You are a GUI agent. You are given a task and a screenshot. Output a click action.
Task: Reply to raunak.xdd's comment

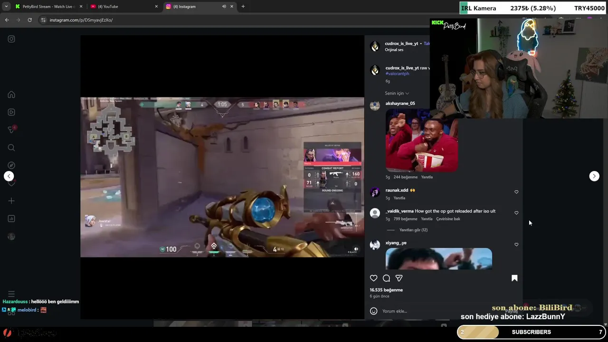[399, 198]
